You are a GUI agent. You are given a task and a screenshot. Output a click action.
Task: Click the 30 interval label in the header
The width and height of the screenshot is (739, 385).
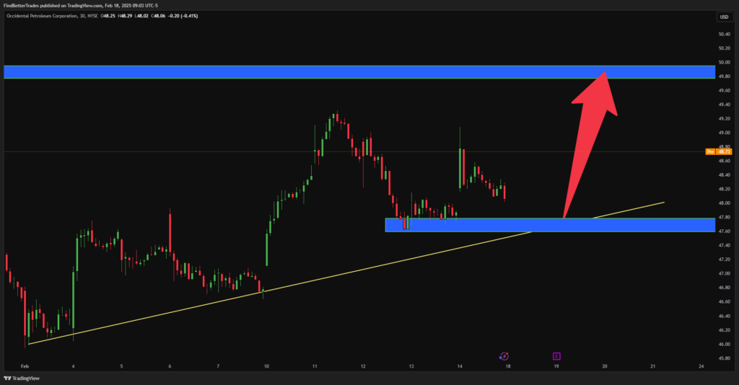82,16
